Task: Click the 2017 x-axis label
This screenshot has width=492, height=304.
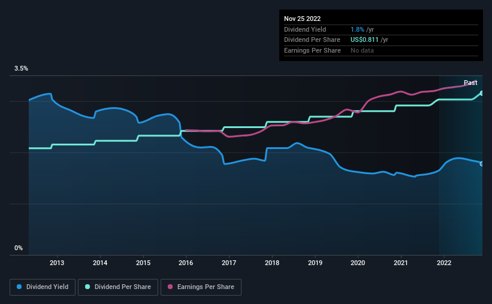Action: pyautogui.click(x=229, y=263)
